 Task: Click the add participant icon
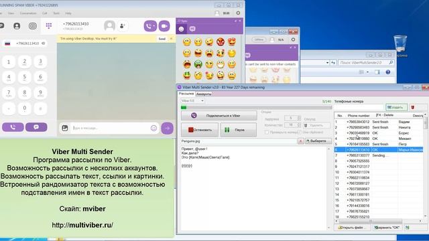click(x=122, y=26)
